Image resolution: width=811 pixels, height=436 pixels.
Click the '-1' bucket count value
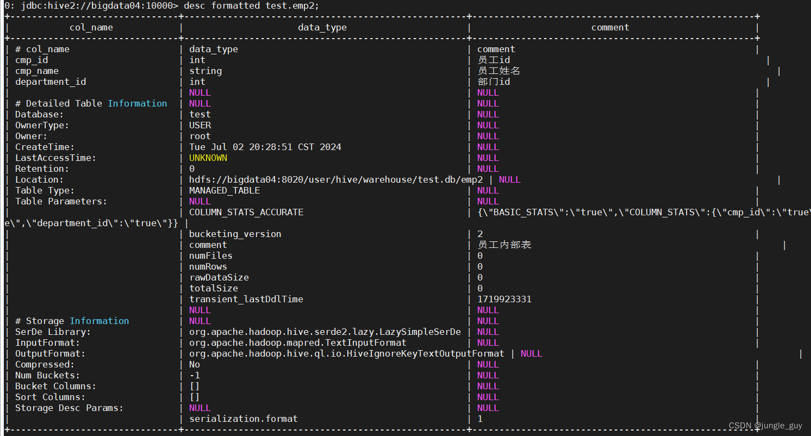pyautogui.click(x=195, y=375)
